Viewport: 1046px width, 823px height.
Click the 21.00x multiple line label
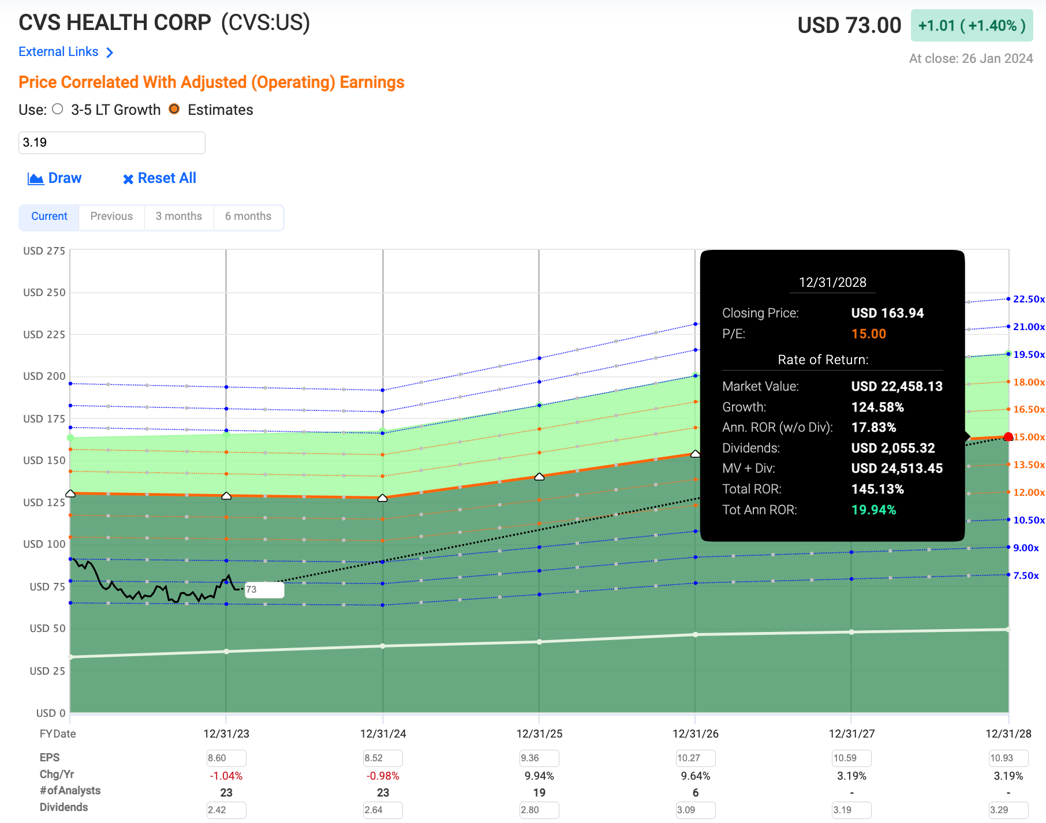[x=1029, y=327]
